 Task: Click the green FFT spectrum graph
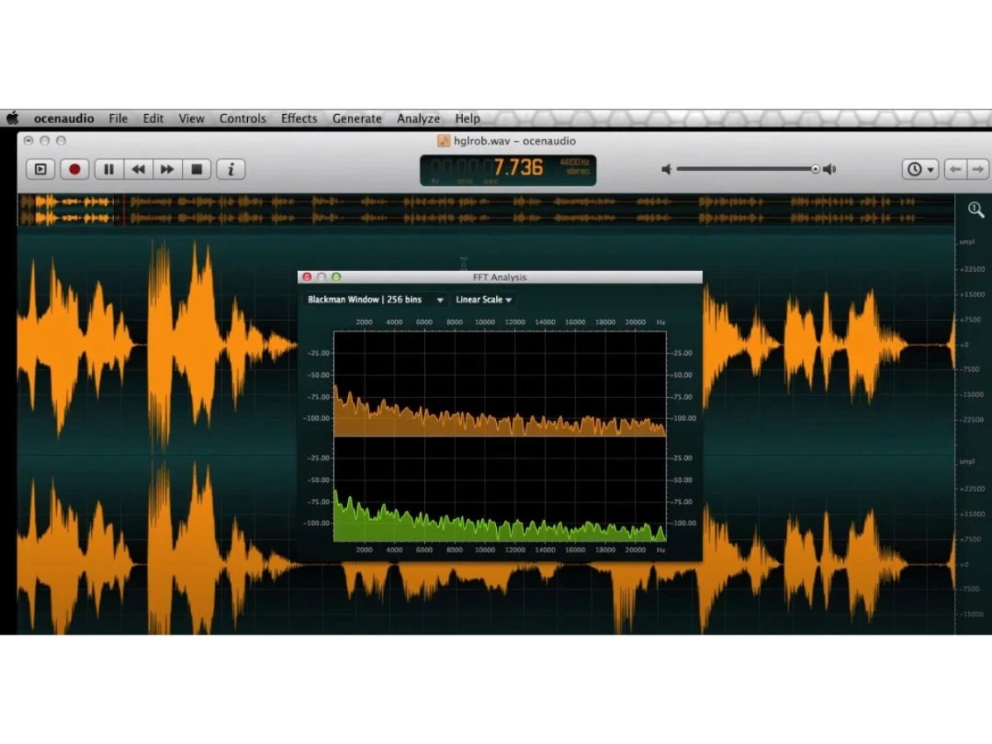click(x=499, y=489)
